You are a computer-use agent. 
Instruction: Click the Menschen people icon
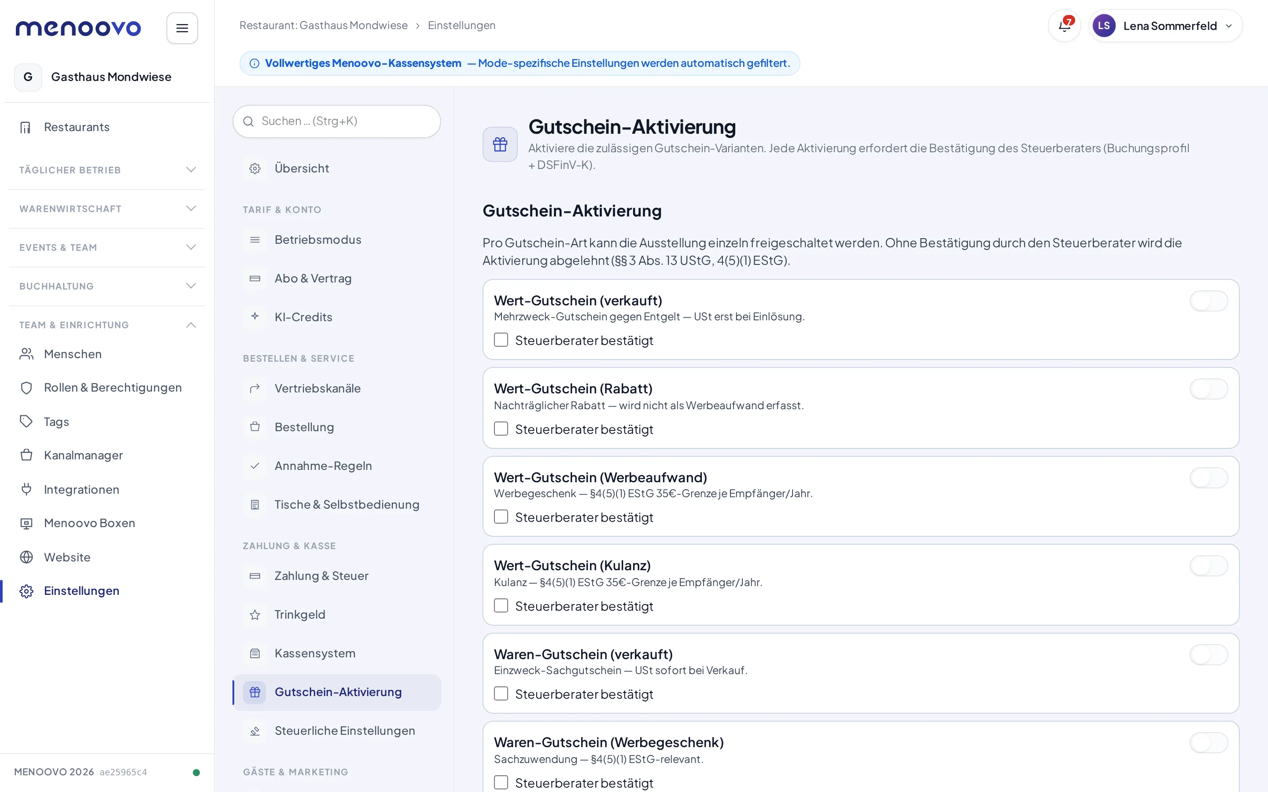coord(26,354)
